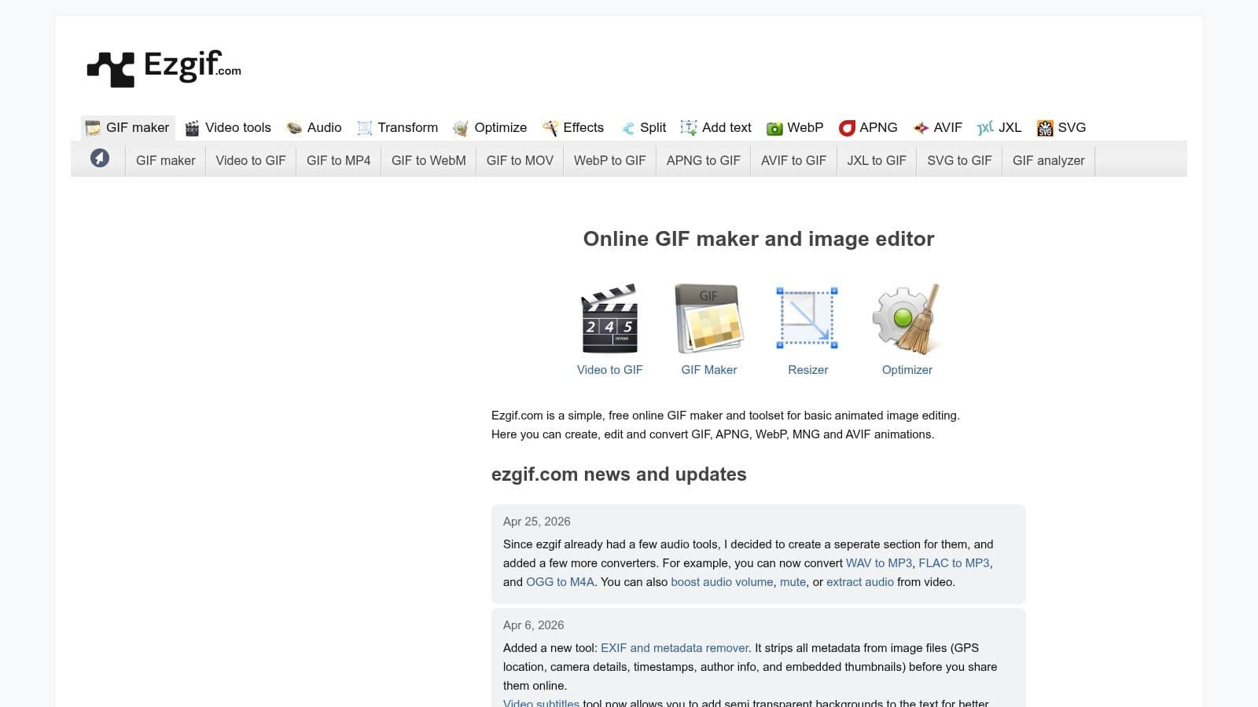1258x707 pixels.
Task: Open the Audio menu label
Action: tap(324, 127)
